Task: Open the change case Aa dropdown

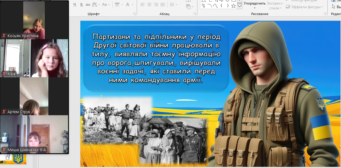Action: point(106,5)
